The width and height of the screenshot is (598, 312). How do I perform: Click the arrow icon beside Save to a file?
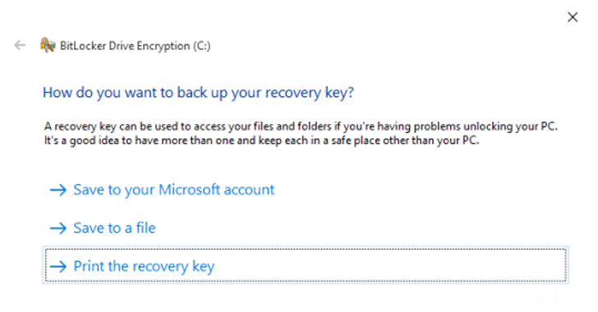[x=58, y=228]
